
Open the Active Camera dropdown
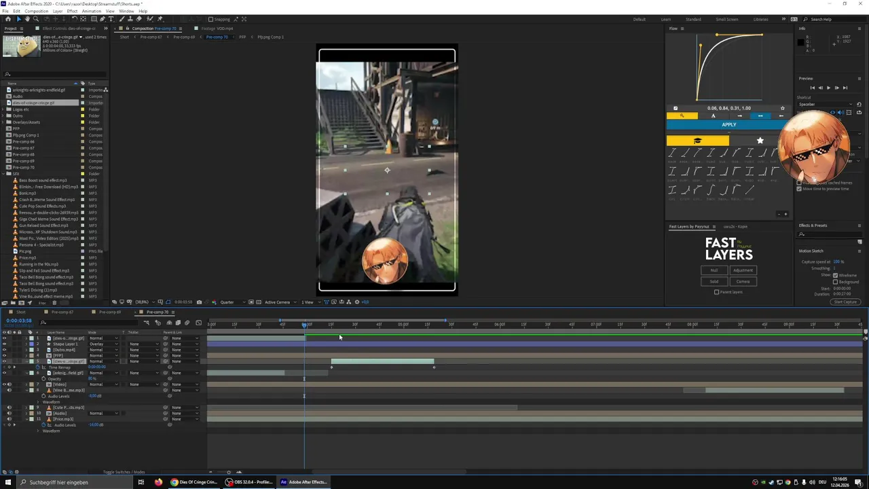279,302
